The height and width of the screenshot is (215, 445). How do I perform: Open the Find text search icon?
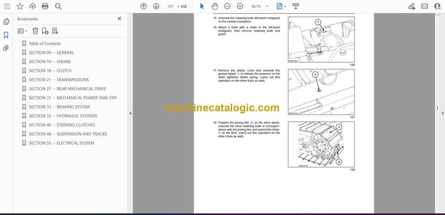58,6
